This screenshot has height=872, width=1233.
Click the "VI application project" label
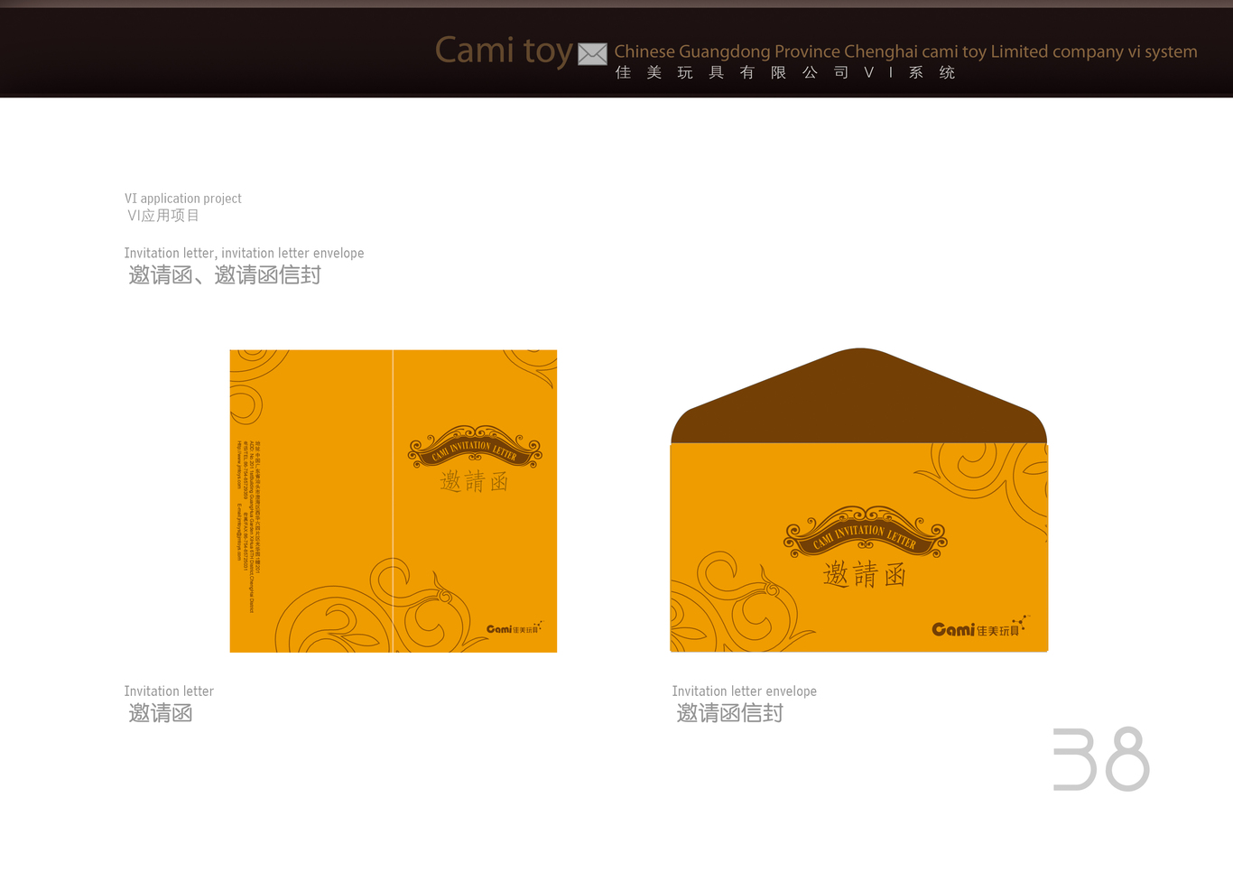point(183,199)
